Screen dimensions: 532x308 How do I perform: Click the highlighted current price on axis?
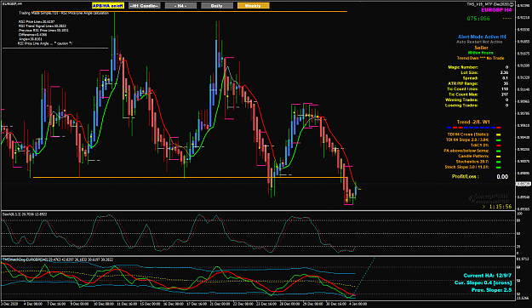(x=523, y=184)
